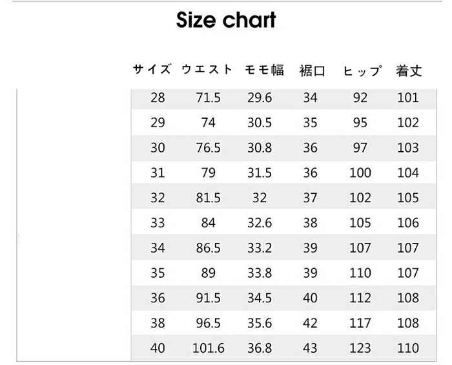Select the 着丈 column header

click(408, 70)
